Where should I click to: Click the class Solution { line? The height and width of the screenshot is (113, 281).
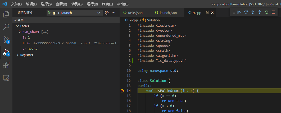[154, 81]
